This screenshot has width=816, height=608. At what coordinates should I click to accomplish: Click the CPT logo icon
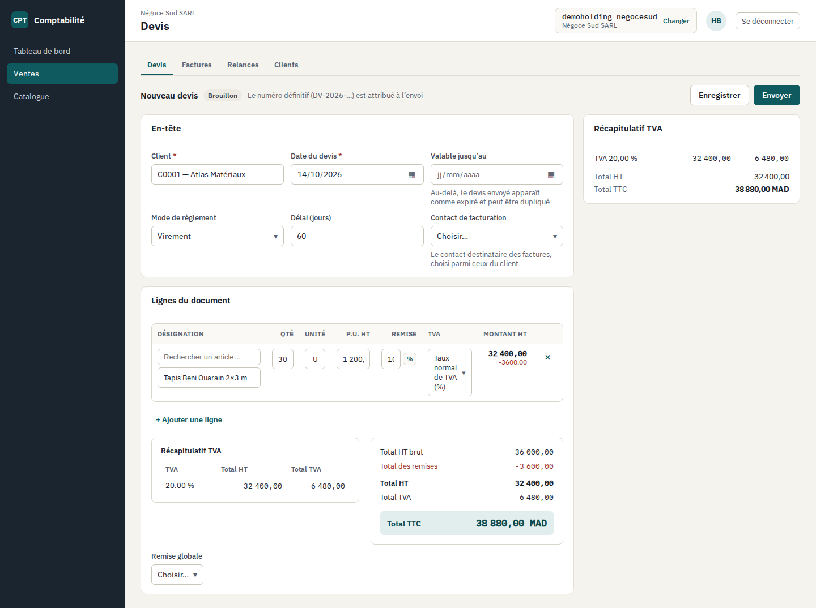pyautogui.click(x=20, y=20)
